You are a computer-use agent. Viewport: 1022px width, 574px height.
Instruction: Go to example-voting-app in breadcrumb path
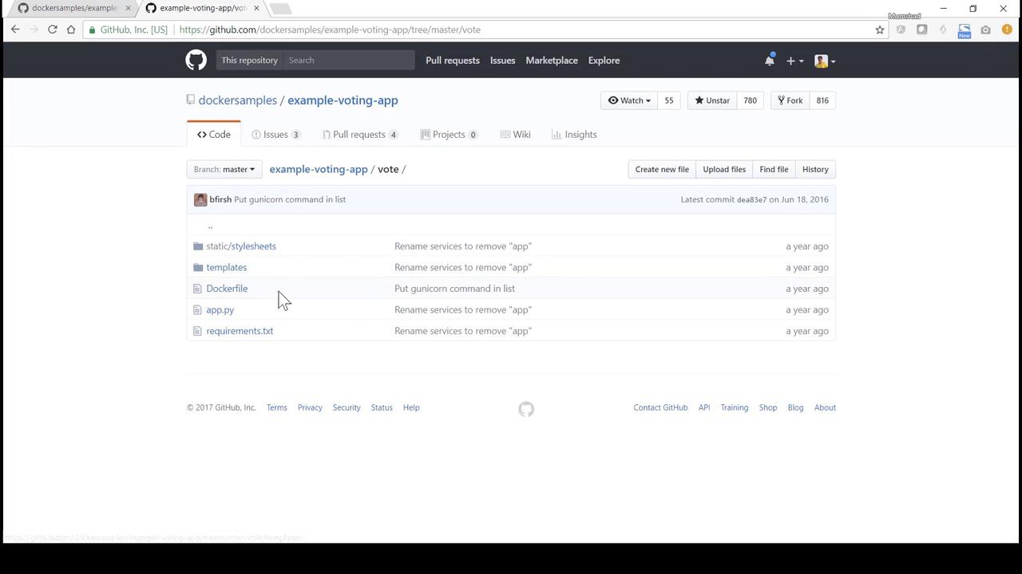click(x=319, y=169)
